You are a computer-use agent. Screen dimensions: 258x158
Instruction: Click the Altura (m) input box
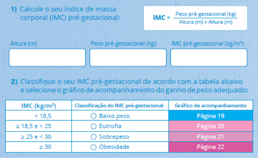click(x=47, y=58)
